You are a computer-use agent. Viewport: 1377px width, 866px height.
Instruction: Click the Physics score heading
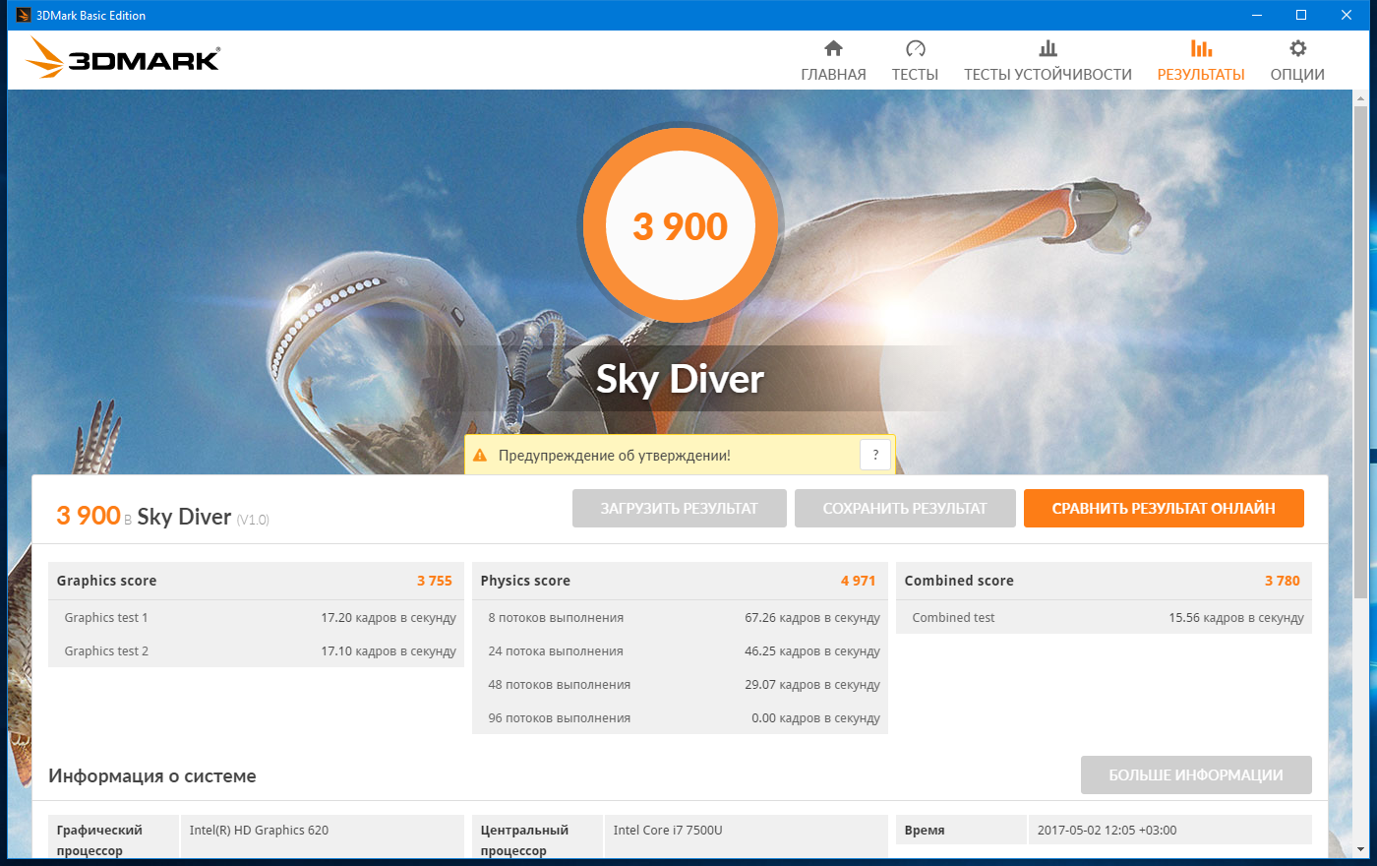(x=525, y=581)
